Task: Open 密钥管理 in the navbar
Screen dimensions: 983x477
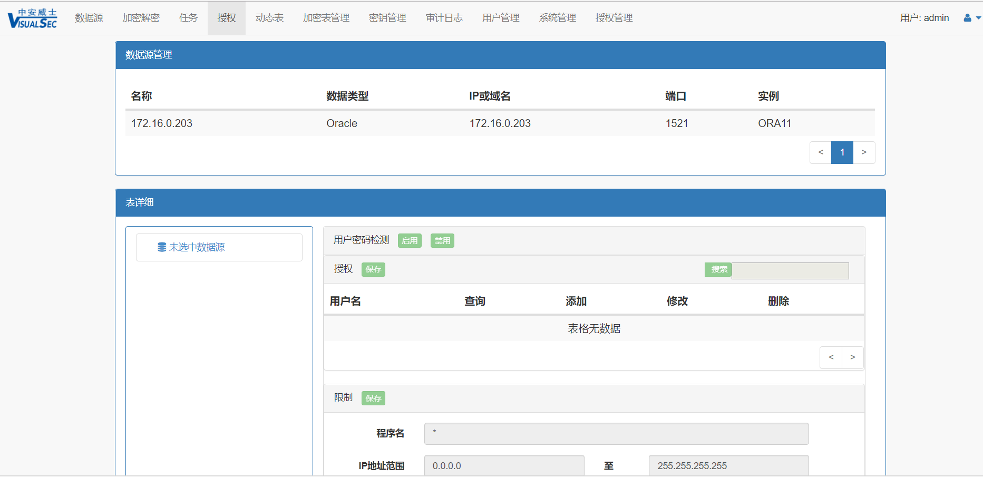Action: pyautogui.click(x=387, y=18)
